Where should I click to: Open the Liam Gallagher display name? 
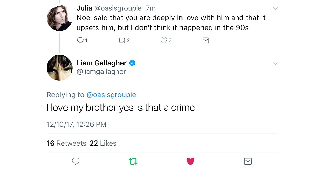pyautogui.click(x=102, y=63)
